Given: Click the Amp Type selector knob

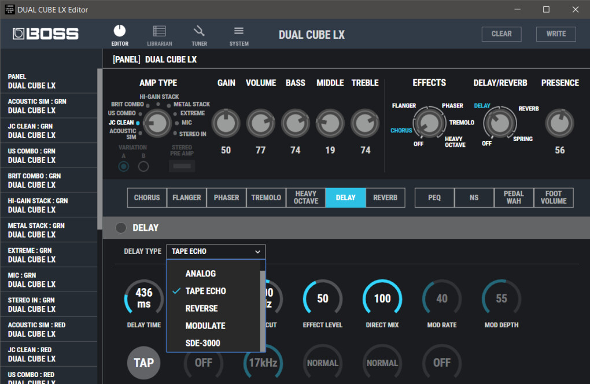Looking at the screenshot, I should click(x=157, y=123).
